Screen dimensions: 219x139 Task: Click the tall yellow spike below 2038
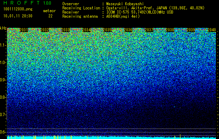[x=180, y=136]
